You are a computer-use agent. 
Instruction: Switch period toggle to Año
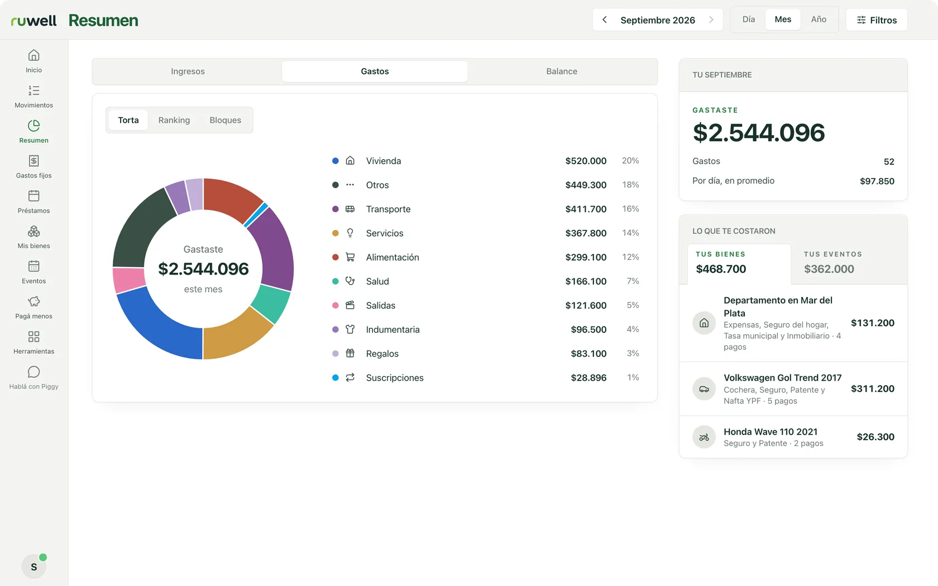click(819, 20)
